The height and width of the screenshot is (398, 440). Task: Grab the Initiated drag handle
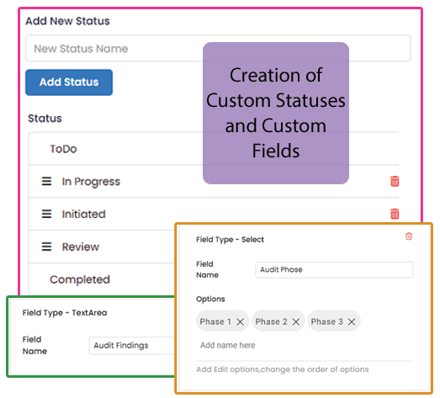pos(46,214)
